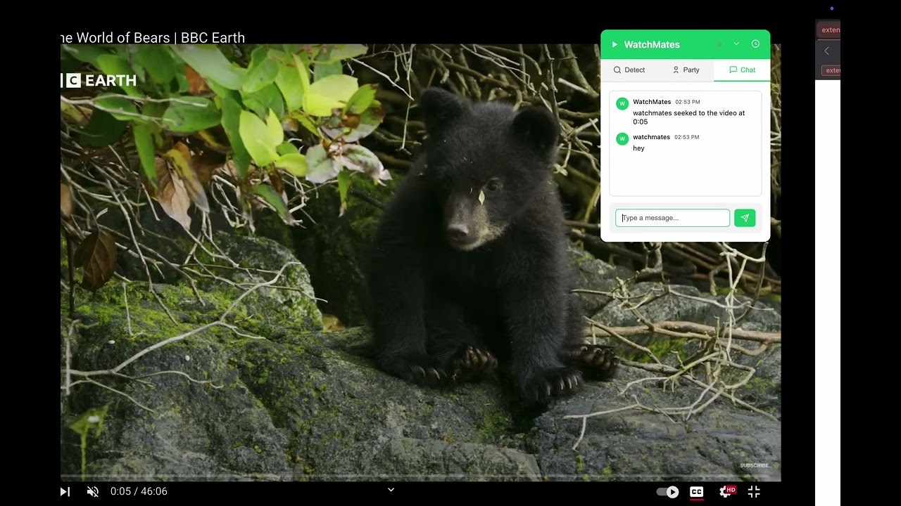This screenshot has height=506, width=901.
Task: Click the Type a message input field
Action: pos(672,218)
